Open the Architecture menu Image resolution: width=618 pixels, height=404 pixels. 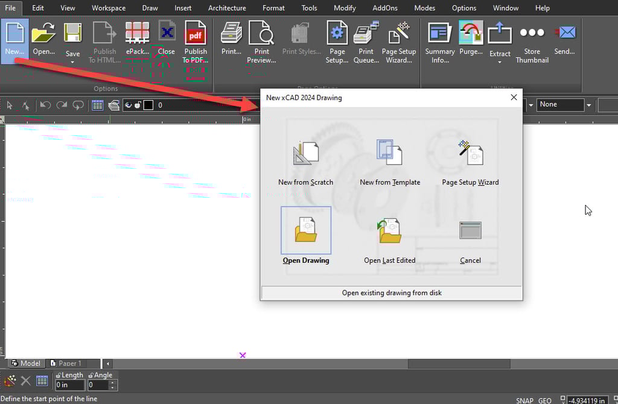pos(227,8)
